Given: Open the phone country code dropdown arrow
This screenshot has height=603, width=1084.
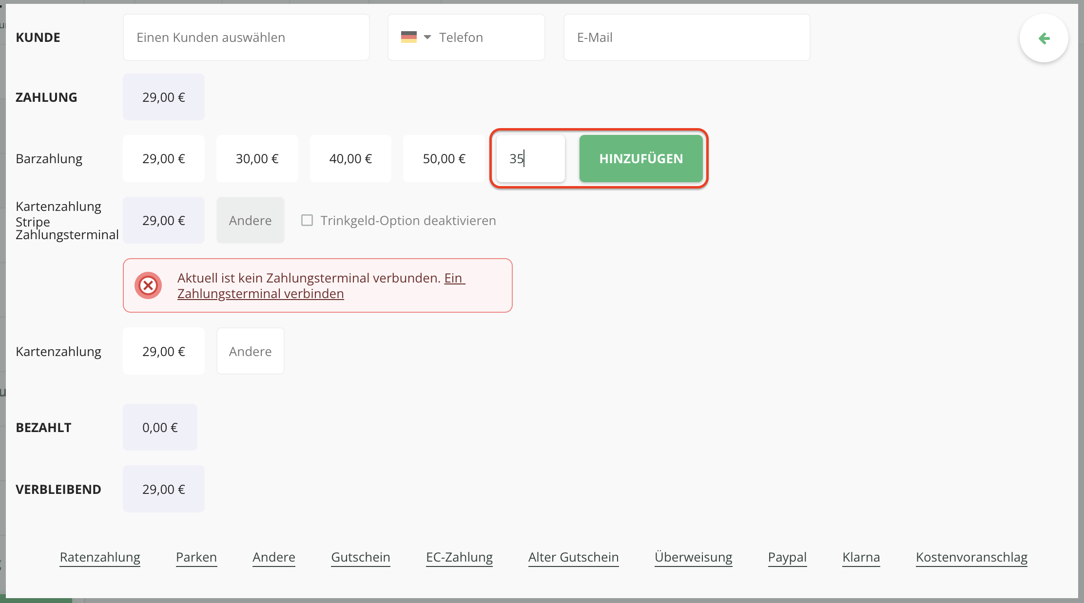Looking at the screenshot, I should pyautogui.click(x=427, y=37).
